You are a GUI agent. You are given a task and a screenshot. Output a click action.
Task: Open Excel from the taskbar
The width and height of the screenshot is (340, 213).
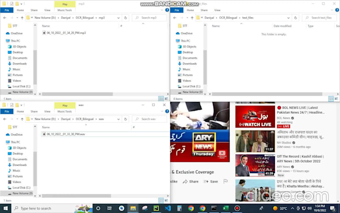tap(225, 208)
